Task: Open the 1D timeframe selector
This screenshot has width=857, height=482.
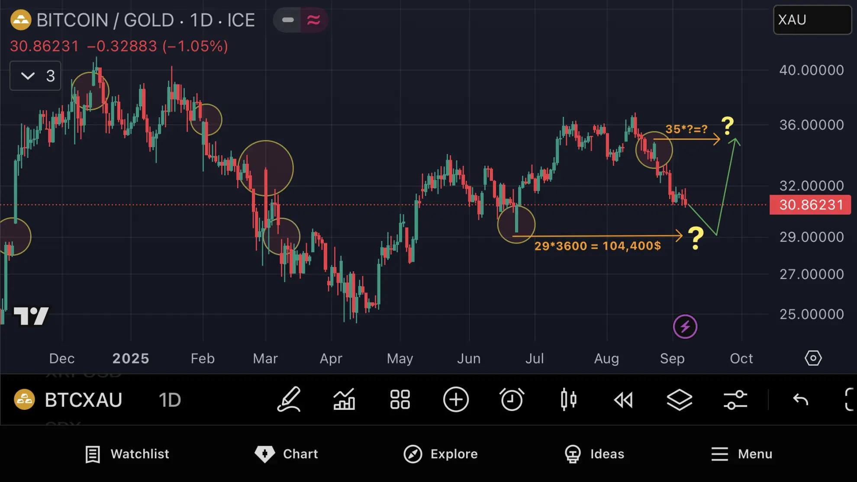Action: click(170, 400)
